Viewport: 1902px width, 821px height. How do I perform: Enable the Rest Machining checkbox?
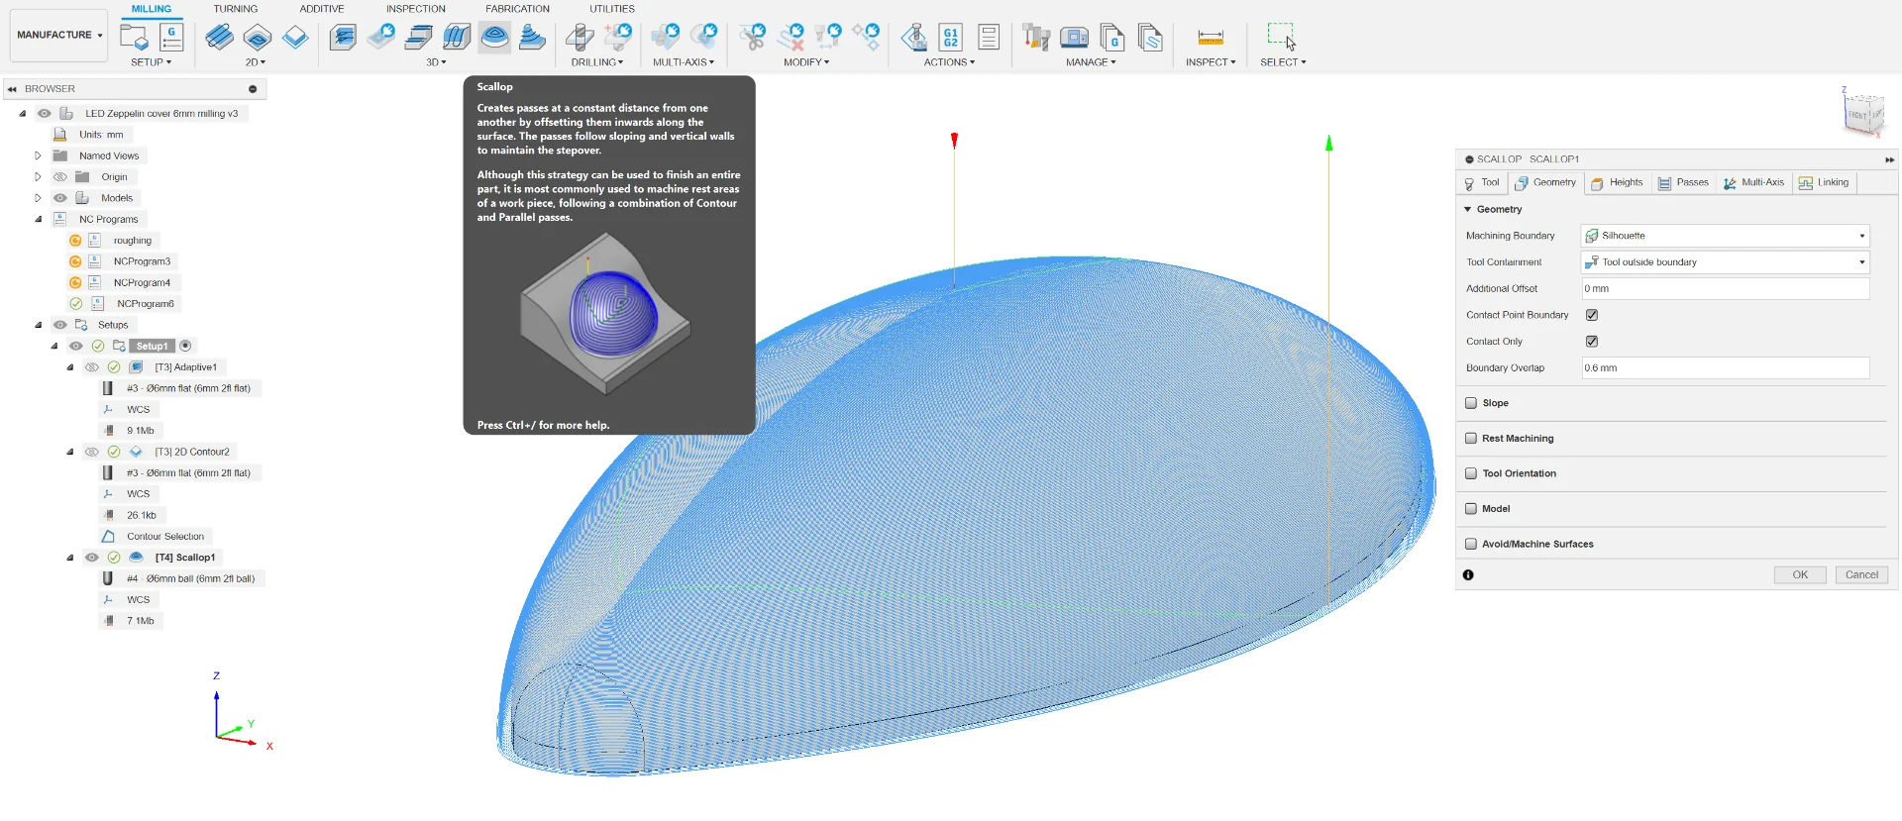(x=1471, y=439)
